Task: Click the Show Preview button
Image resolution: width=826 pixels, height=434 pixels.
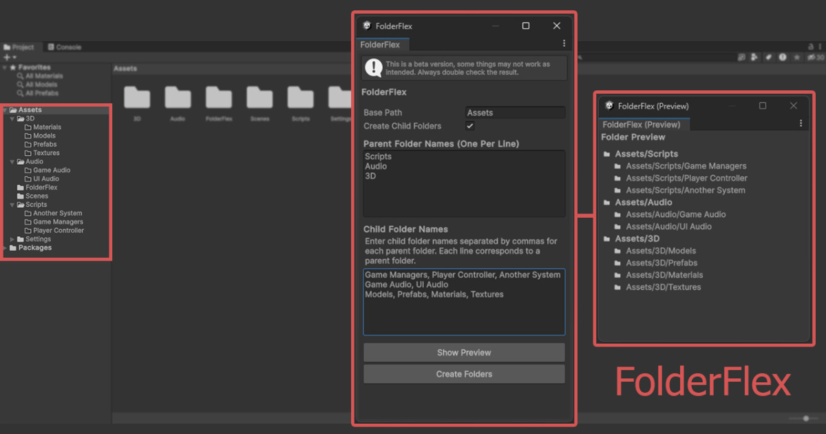Action: click(x=465, y=353)
